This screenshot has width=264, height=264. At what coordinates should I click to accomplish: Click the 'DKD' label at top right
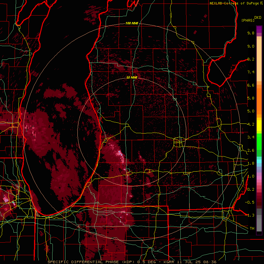pos(258,18)
